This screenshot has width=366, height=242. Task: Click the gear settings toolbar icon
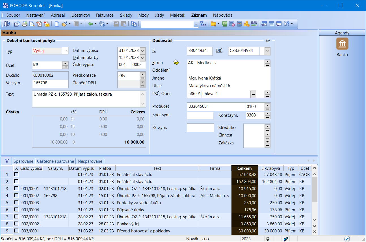click(102, 24)
